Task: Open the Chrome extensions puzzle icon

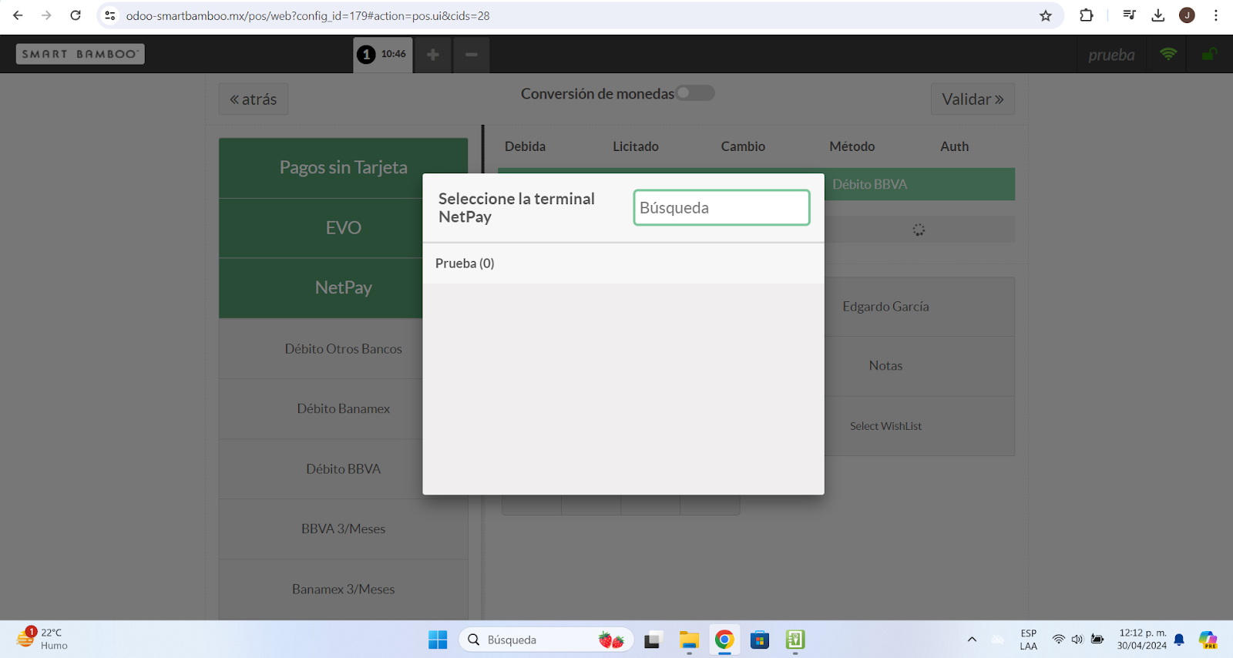Action: 1087,15
